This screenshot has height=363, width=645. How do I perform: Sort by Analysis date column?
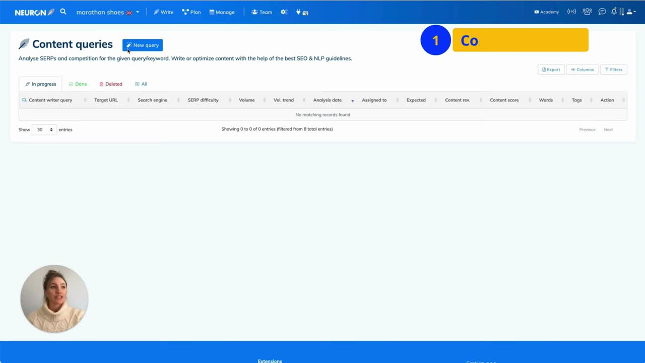point(331,100)
